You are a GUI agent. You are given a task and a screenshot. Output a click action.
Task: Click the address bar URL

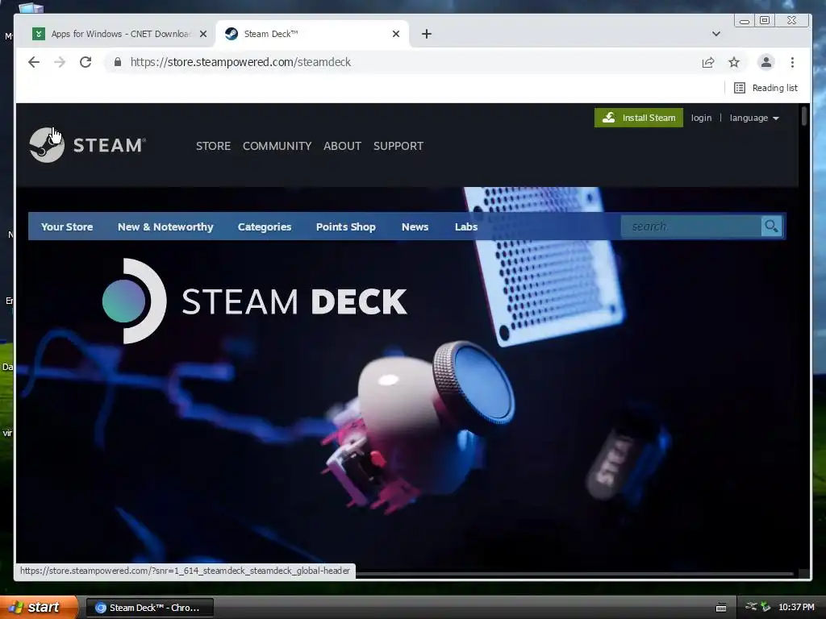[240, 62]
